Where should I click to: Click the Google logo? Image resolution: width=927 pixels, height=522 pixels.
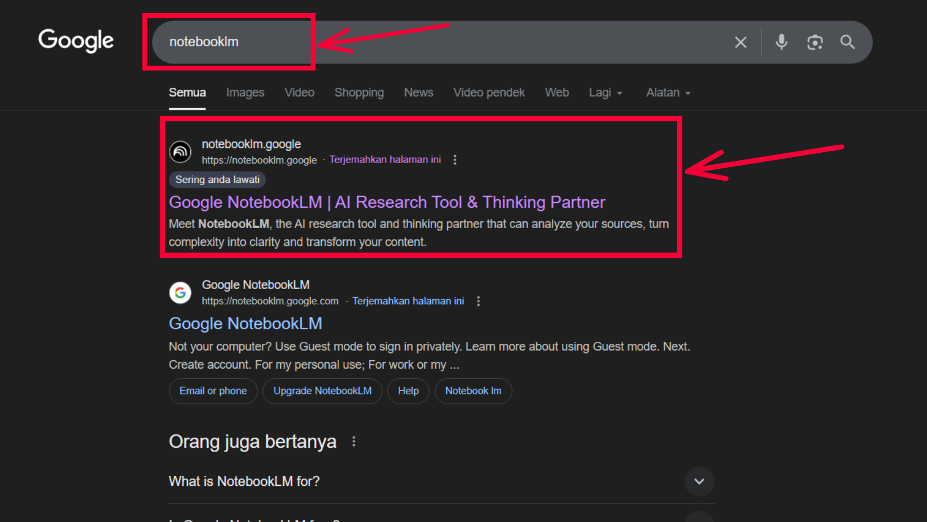(76, 41)
